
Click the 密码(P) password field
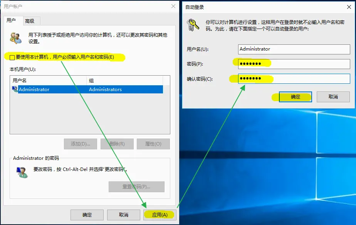(294, 64)
